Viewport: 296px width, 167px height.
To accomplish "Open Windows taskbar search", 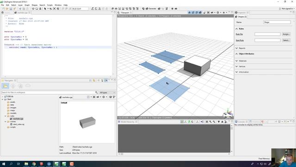I will [11, 164].
